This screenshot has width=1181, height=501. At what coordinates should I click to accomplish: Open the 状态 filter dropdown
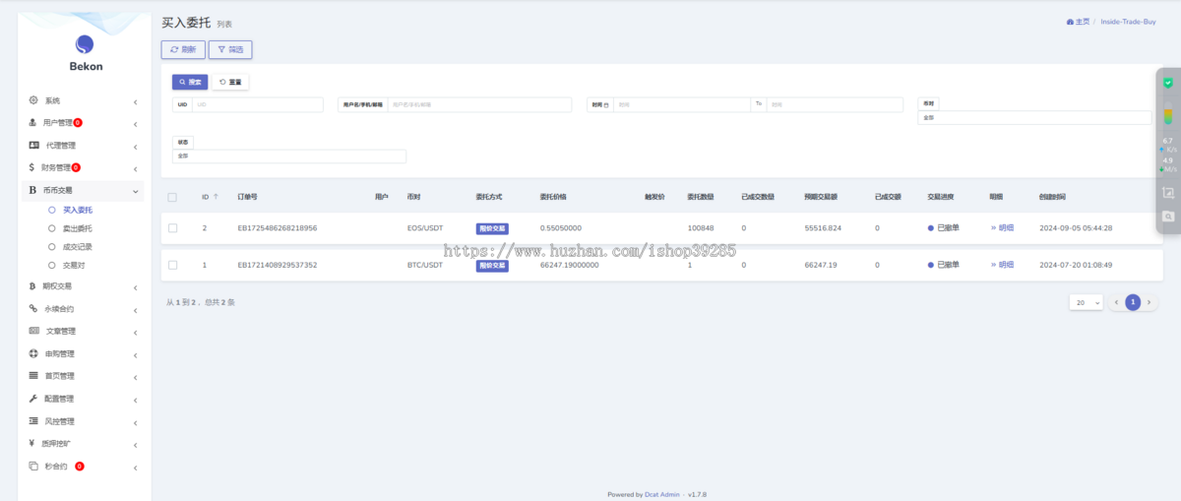[x=289, y=156]
